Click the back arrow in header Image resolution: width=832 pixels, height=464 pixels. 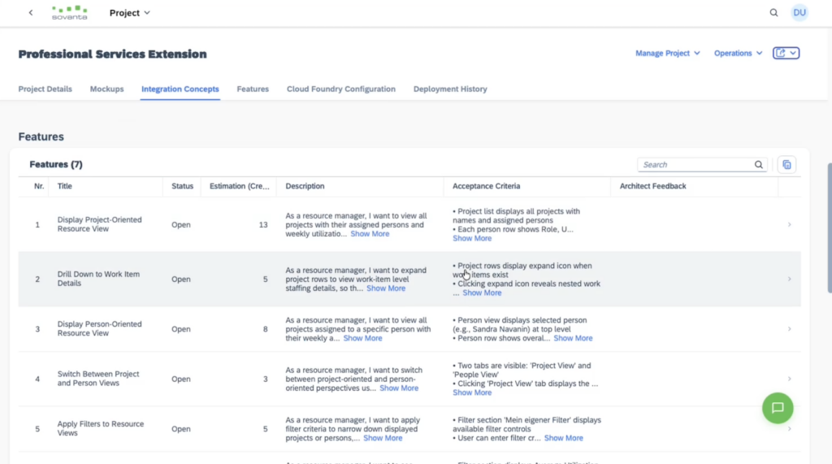pyautogui.click(x=31, y=13)
